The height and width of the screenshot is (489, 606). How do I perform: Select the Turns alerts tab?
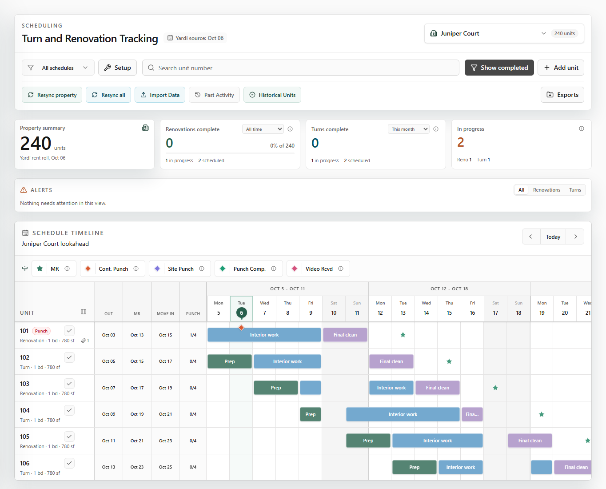coord(575,190)
